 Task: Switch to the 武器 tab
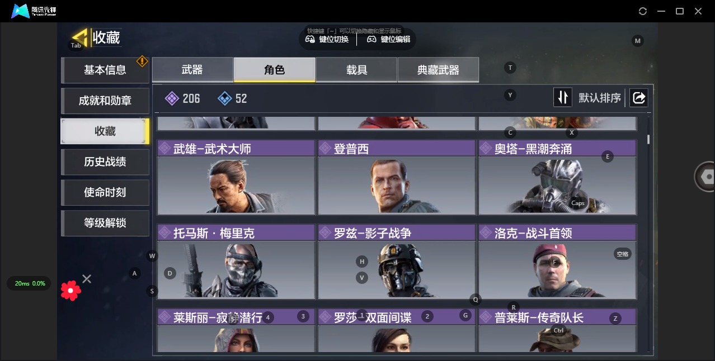pos(192,70)
